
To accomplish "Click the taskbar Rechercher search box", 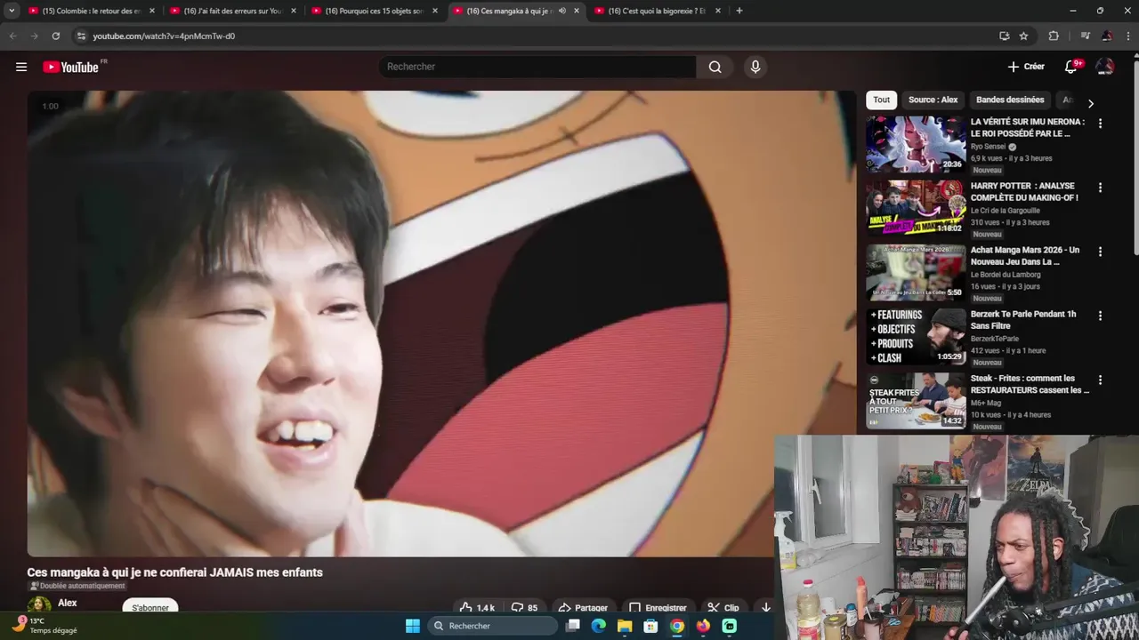I will [492, 626].
